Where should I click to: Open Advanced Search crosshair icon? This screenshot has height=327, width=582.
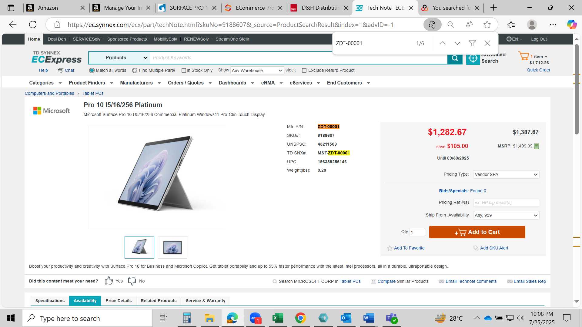click(x=473, y=58)
